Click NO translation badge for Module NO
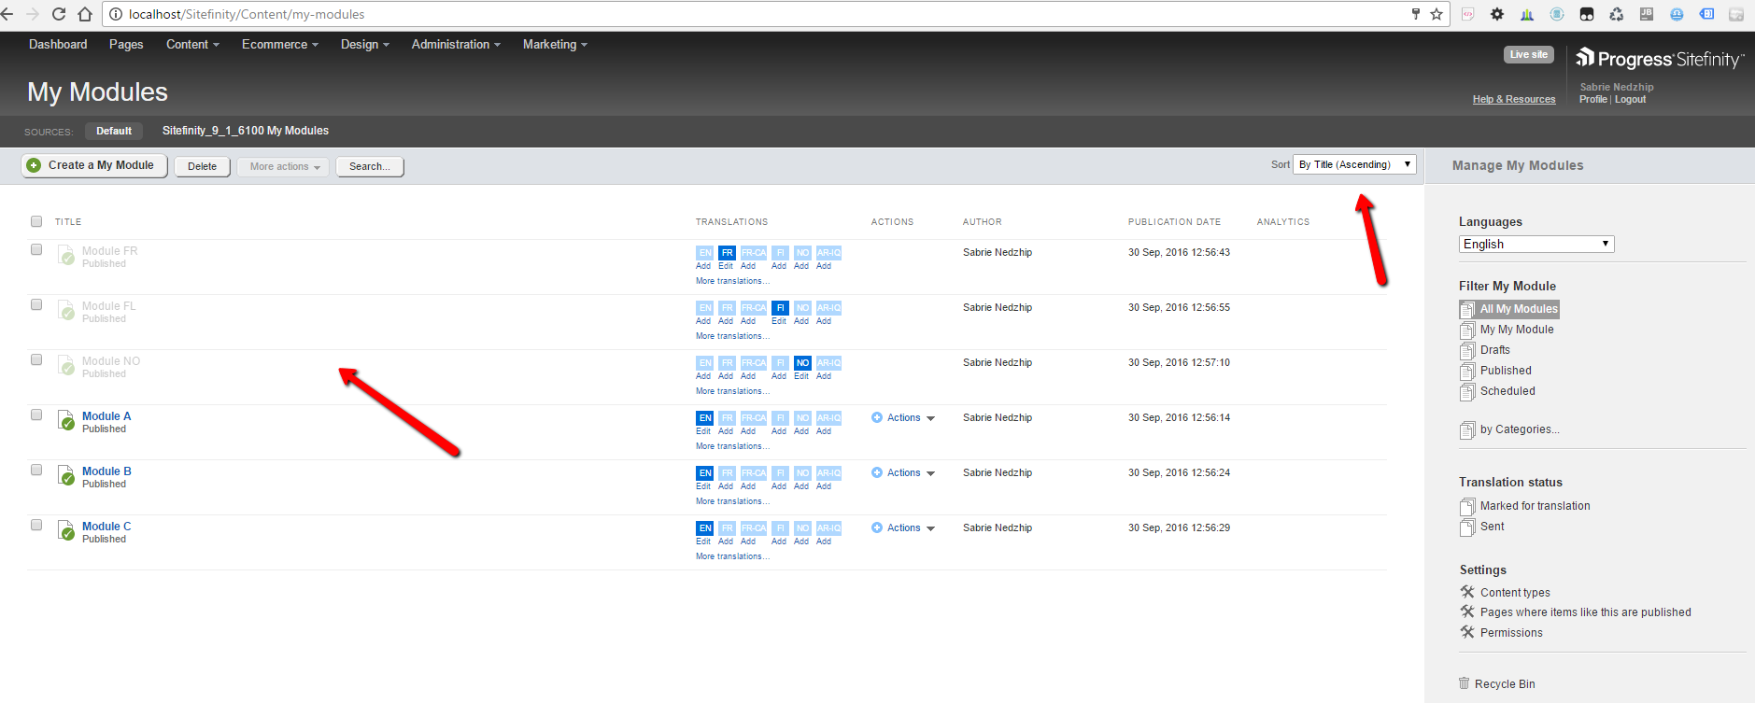The width and height of the screenshot is (1755, 703). 802,362
